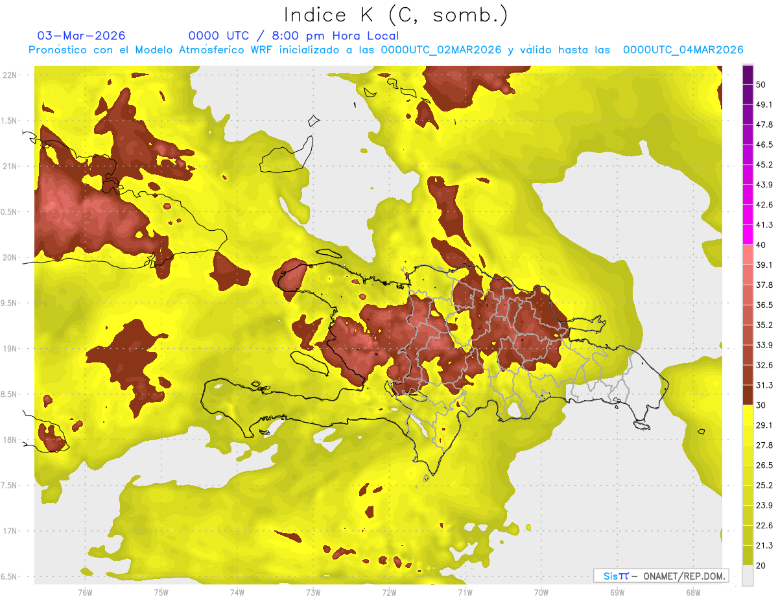Click the '74W' longitude label
Screen dimensions: 778x601
coord(237,592)
